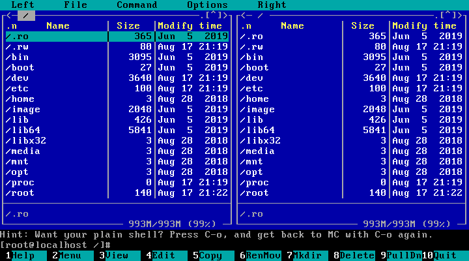Click right panel 993M/993M disk usage
This screenshot has width=469, height=261.
tap(406, 224)
